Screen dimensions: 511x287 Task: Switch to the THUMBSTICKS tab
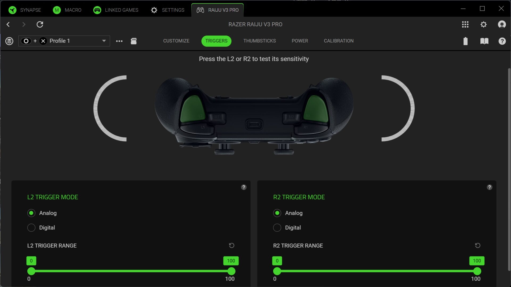click(259, 41)
